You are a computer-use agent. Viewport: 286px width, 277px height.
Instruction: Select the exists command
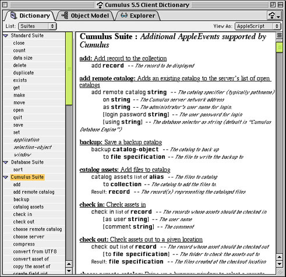click(x=20, y=80)
